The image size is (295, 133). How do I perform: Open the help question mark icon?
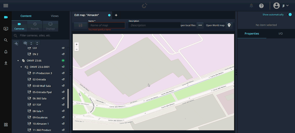point(261,6)
